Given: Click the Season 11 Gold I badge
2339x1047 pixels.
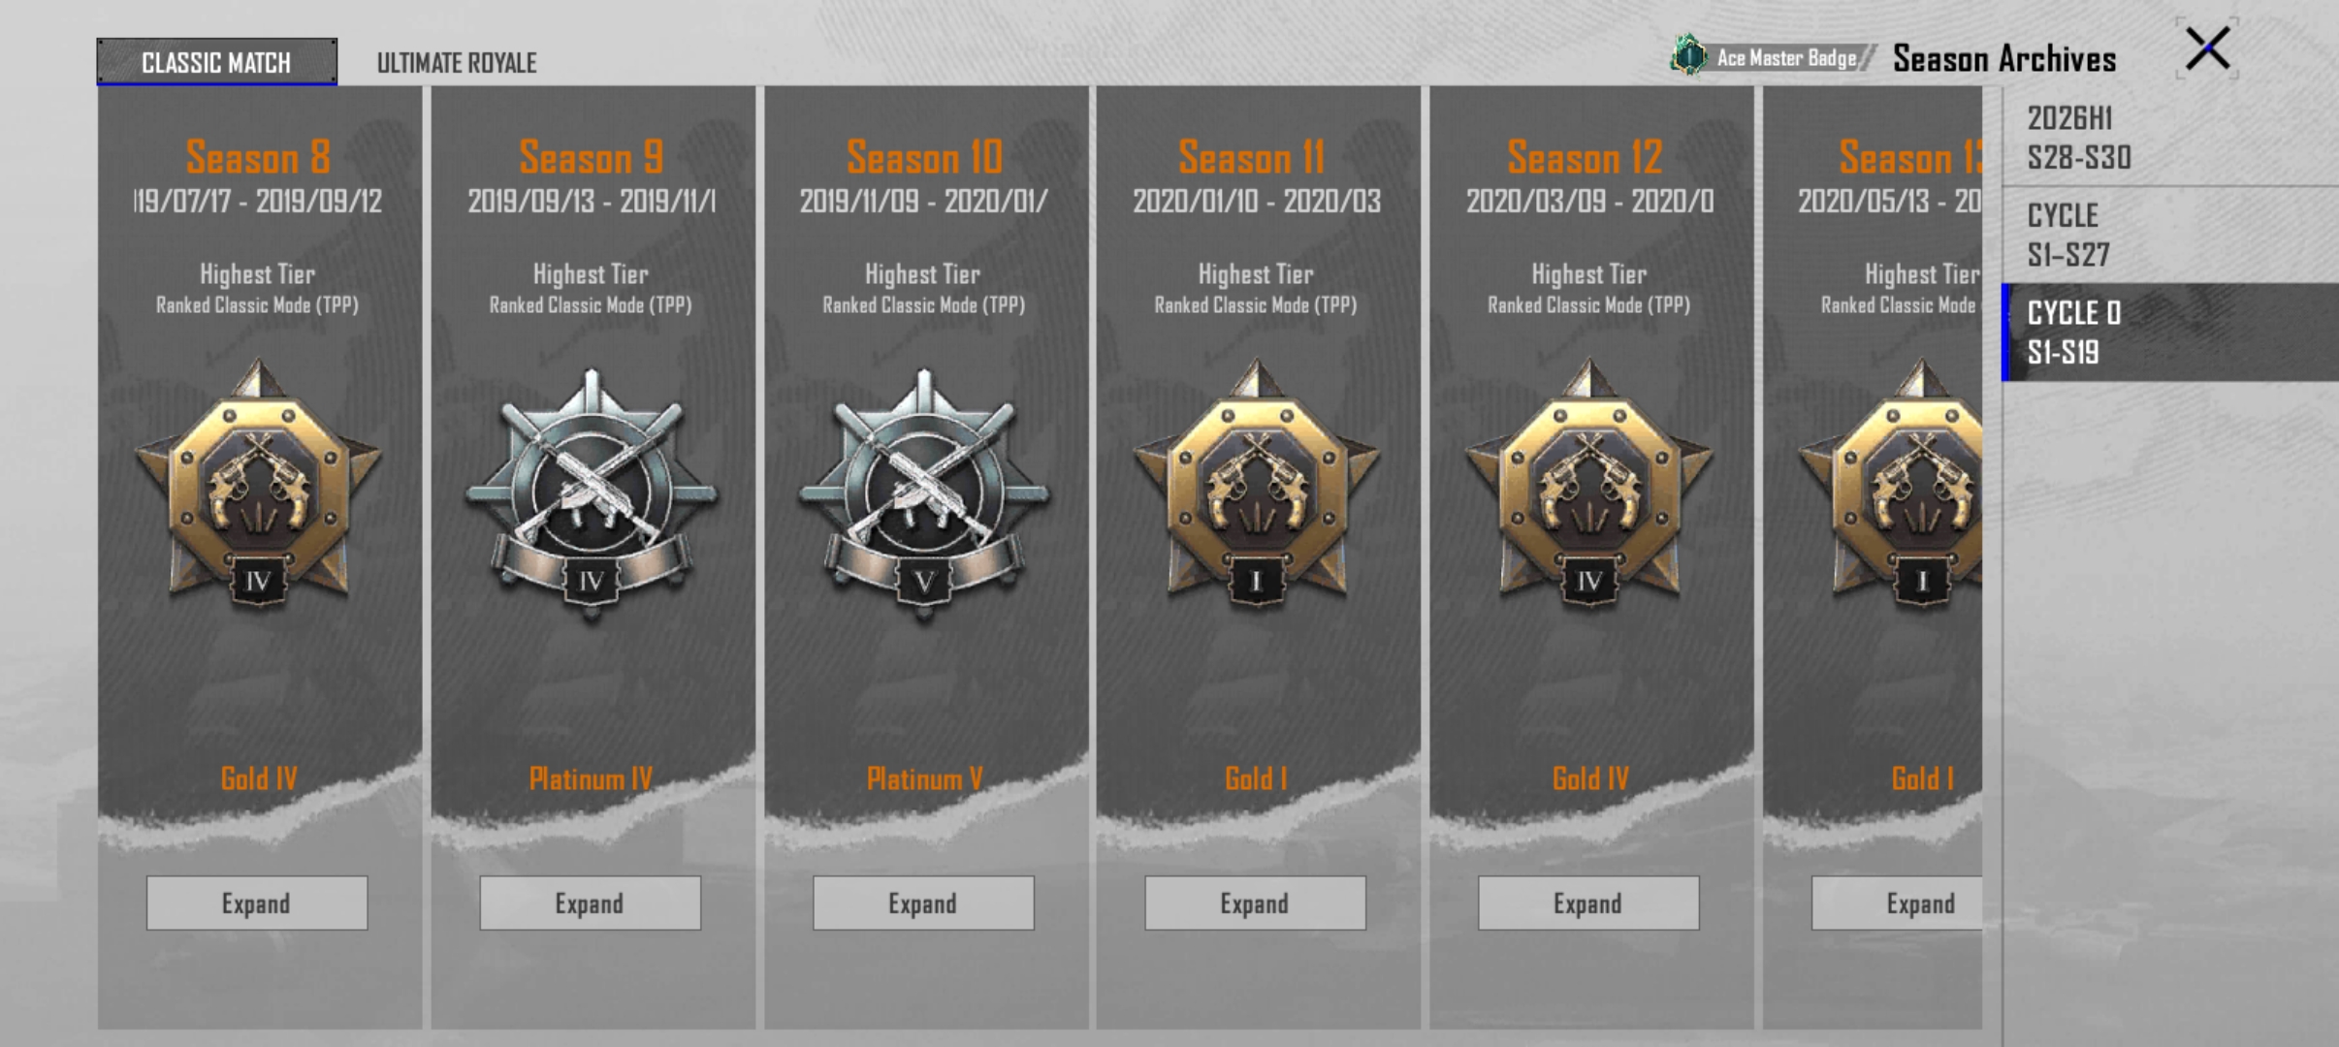Looking at the screenshot, I should pyautogui.click(x=1257, y=485).
